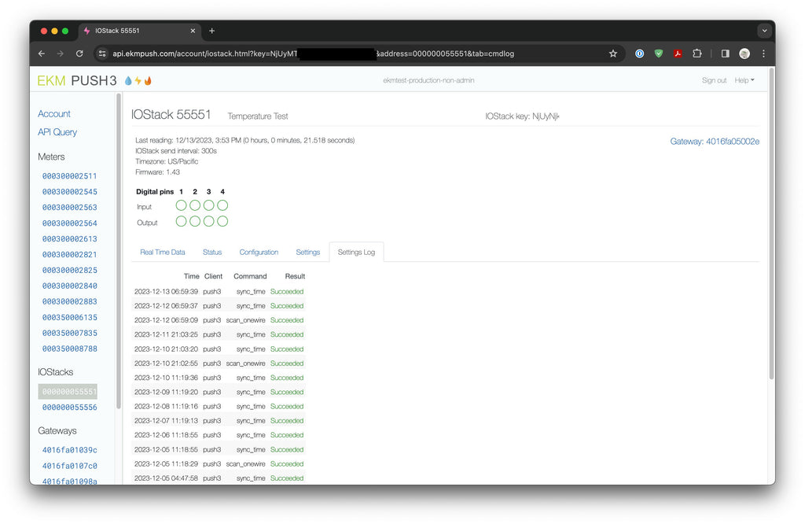Open Gateway 4016fa05002e link
The image size is (805, 524).
pyautogui.click(x=714, y=142)
